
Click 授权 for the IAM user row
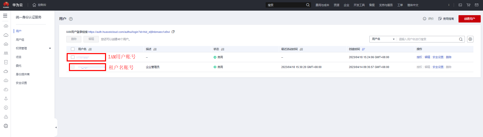[x=419, y=57]
